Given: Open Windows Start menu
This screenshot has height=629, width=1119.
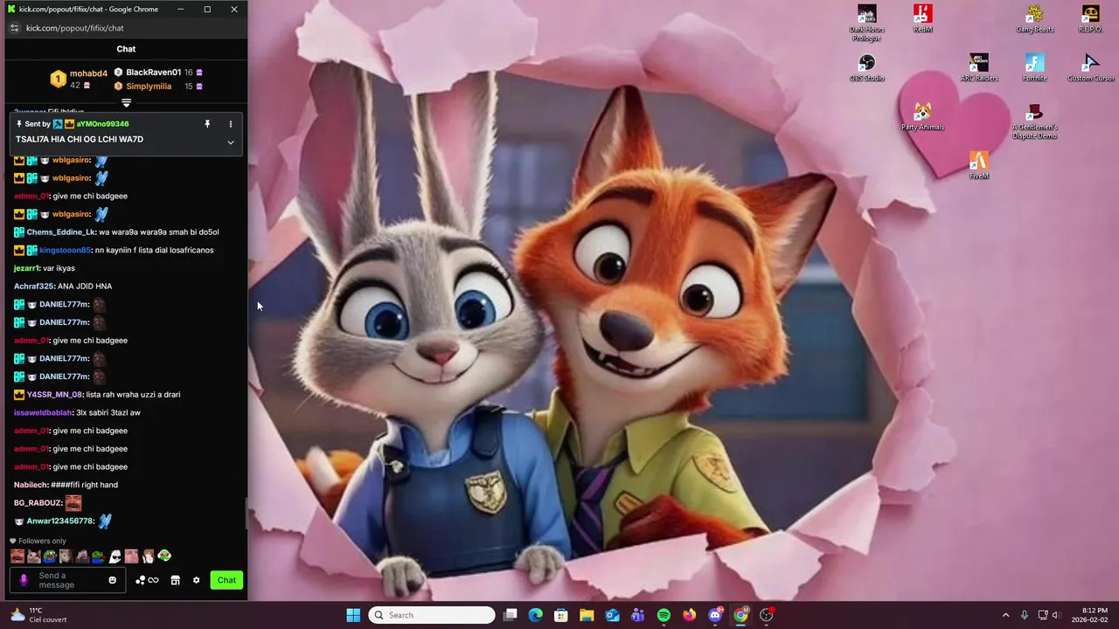Looking at the screenshot, I should coord(353,615).
